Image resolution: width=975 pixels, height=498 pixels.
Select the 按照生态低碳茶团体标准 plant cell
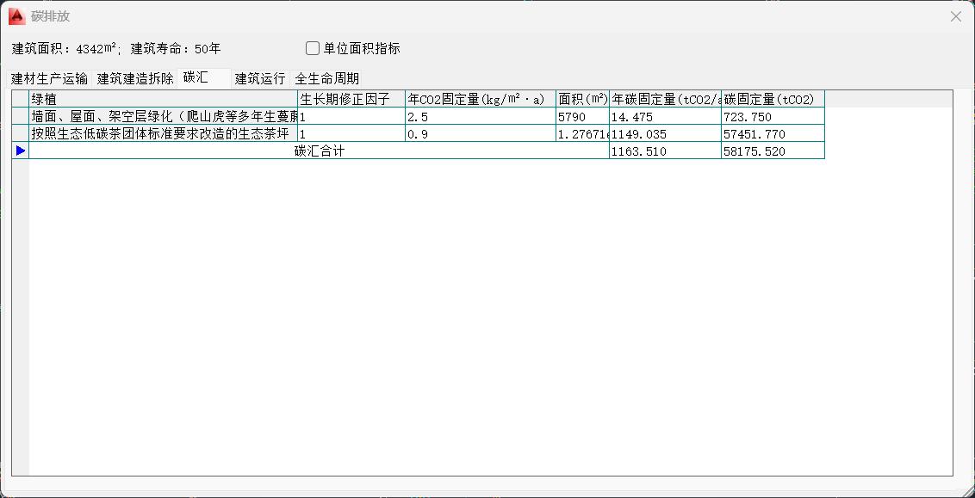point(163,133)
